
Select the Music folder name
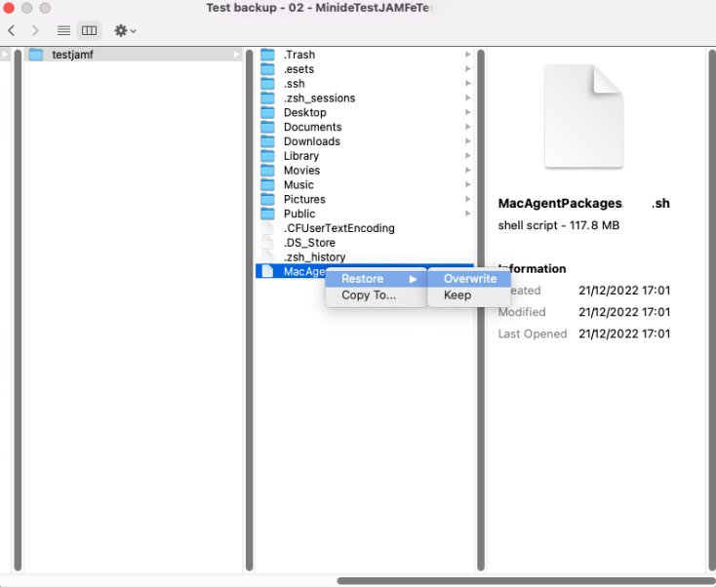(298, 185)
